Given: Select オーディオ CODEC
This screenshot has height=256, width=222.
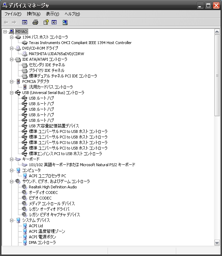Looking at the screenshot, I should click(43, 193).
